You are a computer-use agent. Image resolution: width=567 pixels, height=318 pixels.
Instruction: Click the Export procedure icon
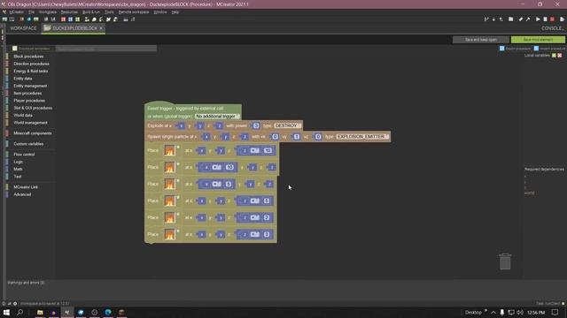502,49
